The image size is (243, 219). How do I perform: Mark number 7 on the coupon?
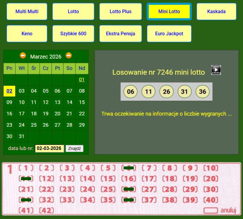(149, 168)
